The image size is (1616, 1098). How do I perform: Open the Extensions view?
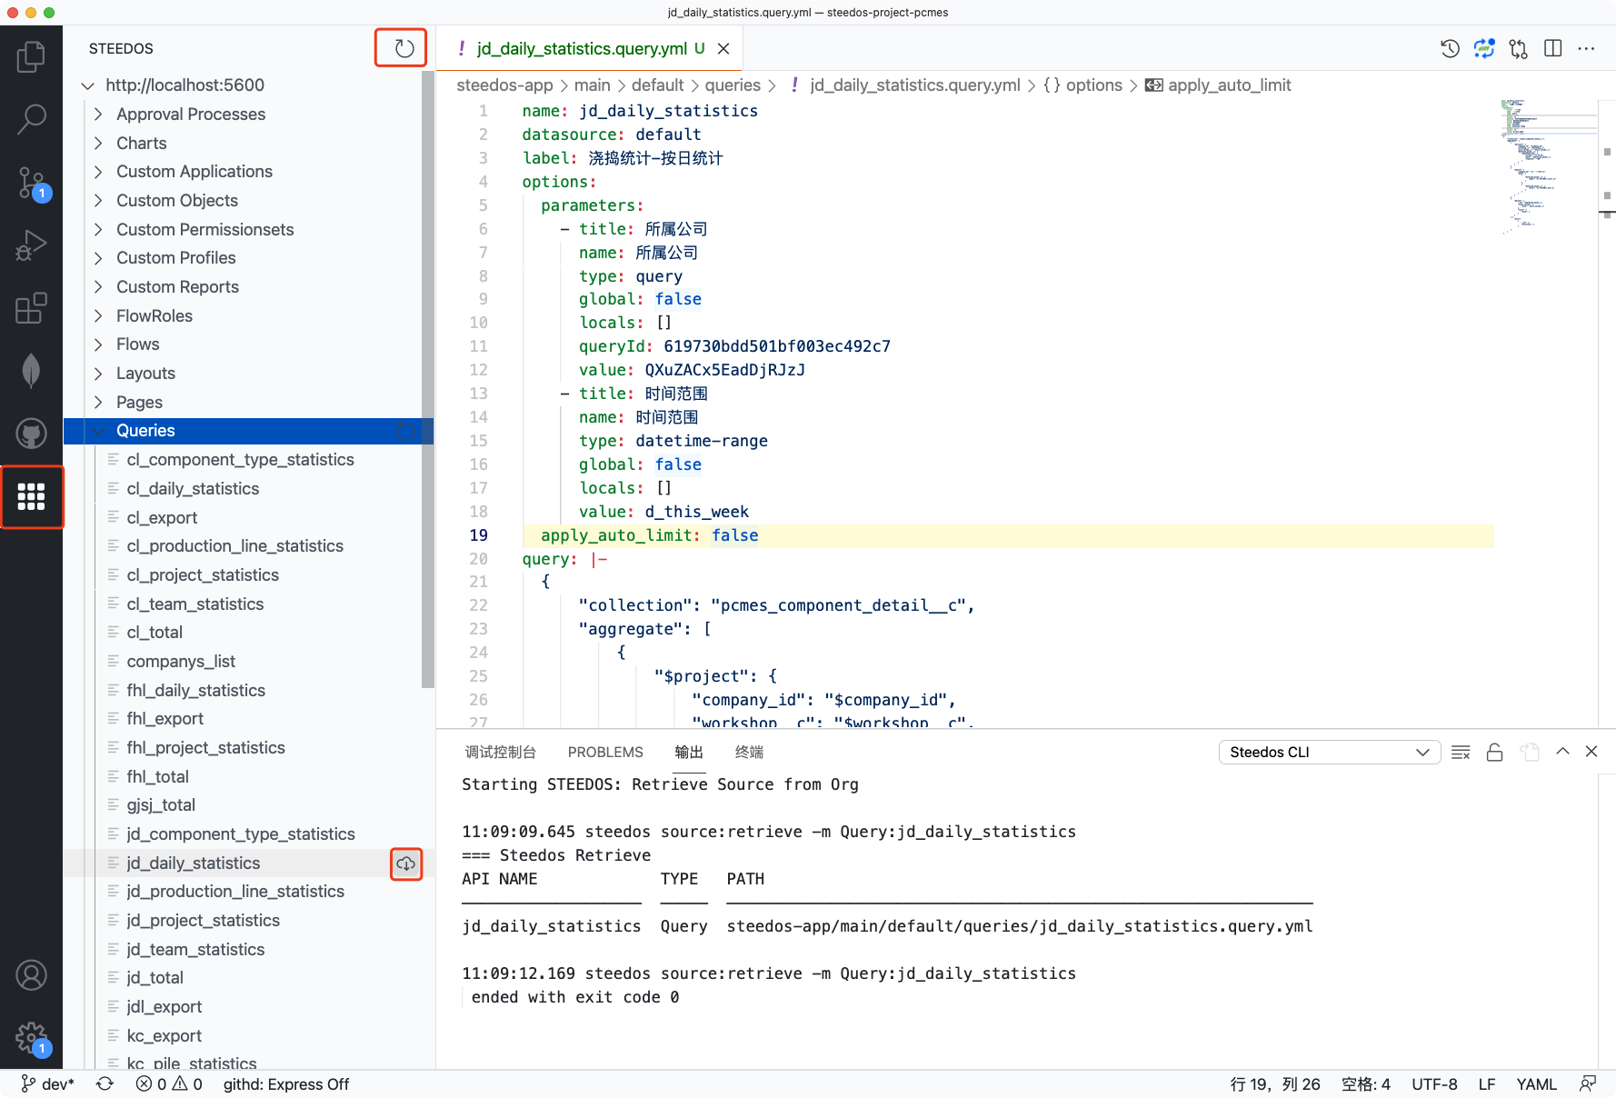31,308
